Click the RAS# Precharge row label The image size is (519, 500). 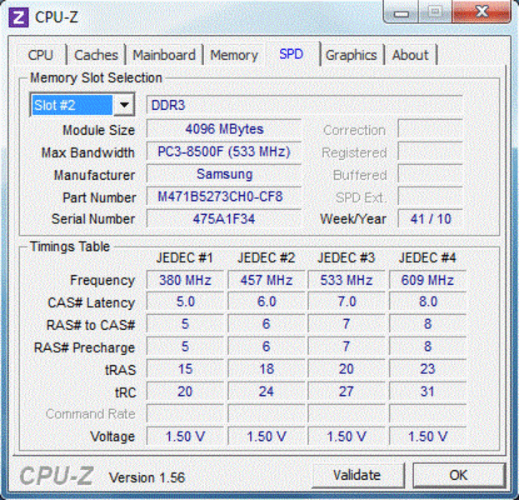pyautogui.click(x=84, y=347)
